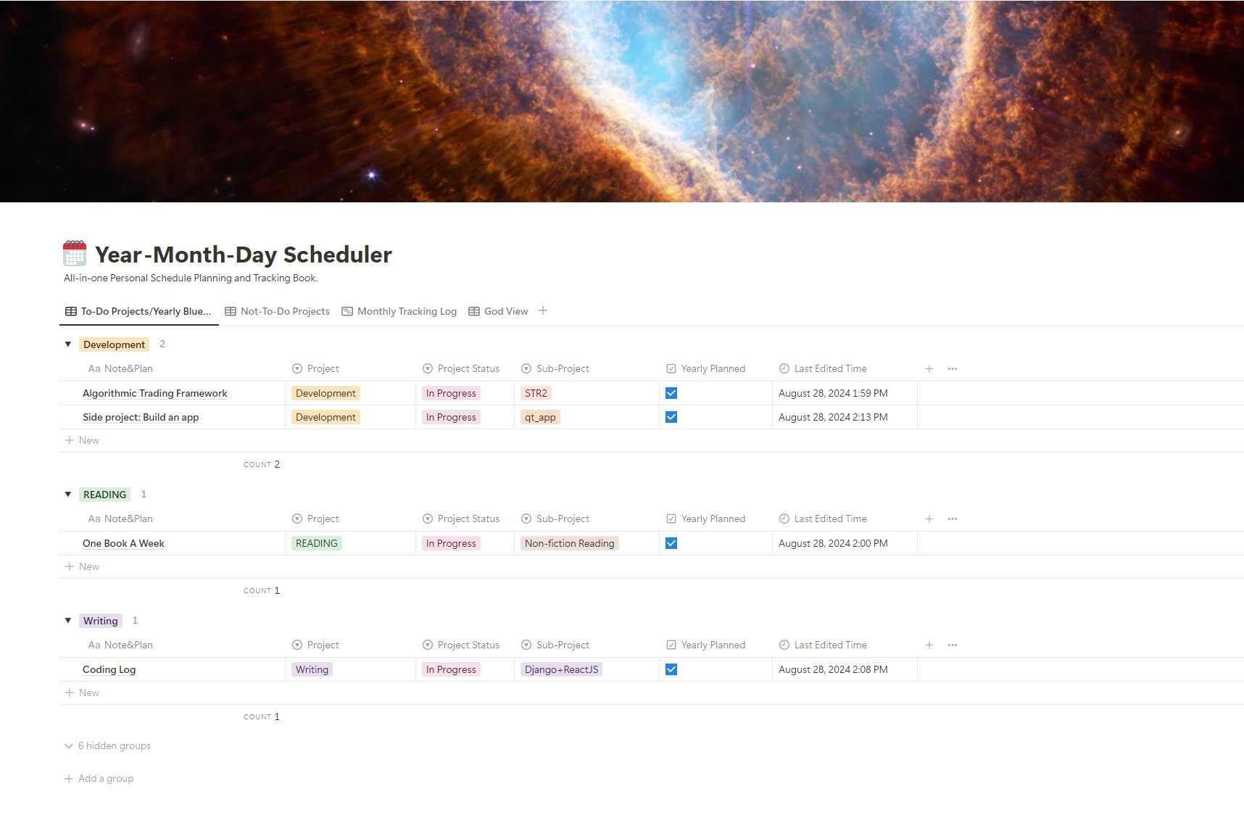Open three-dot options in Development table header
1244x826 pixels.
(953, 368)
